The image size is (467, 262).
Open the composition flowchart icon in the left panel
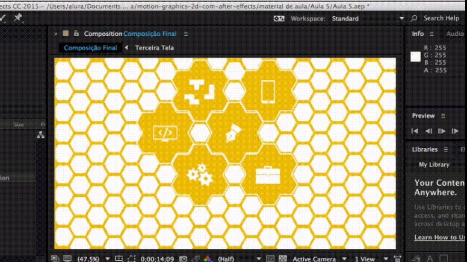(41, 135)
